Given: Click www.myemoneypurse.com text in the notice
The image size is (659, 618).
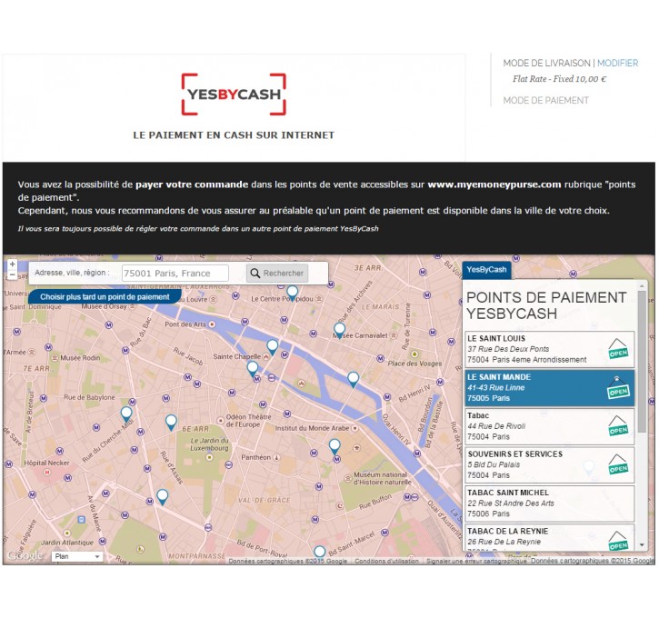Looking at the screenshot, I should (494, 184).
